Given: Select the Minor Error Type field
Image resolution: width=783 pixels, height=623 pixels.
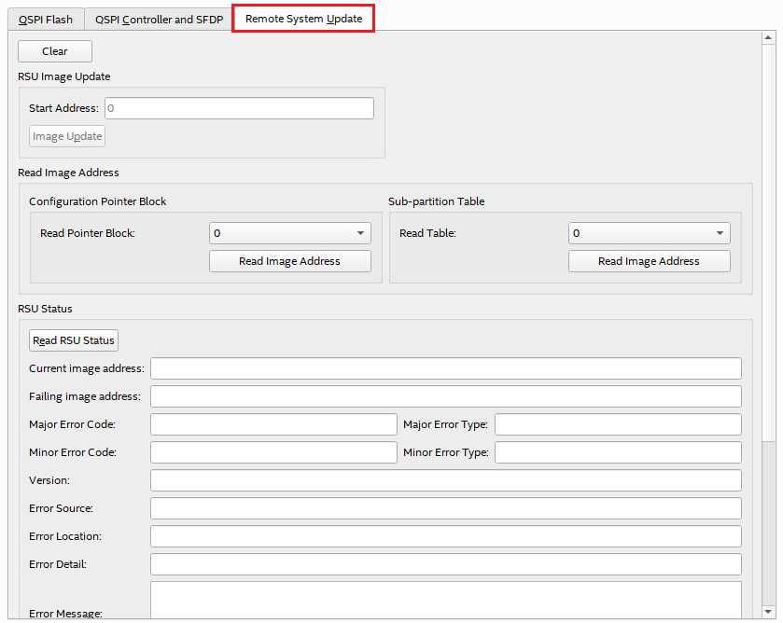Looking at the screenshot, I should click(618, 452).
